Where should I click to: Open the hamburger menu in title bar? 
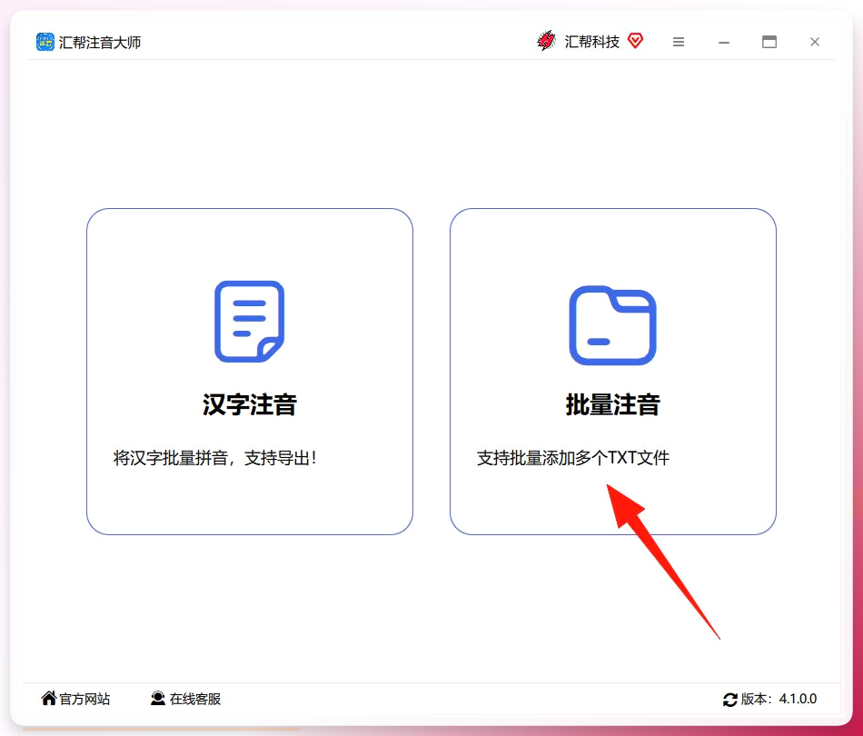pos(679,42)
